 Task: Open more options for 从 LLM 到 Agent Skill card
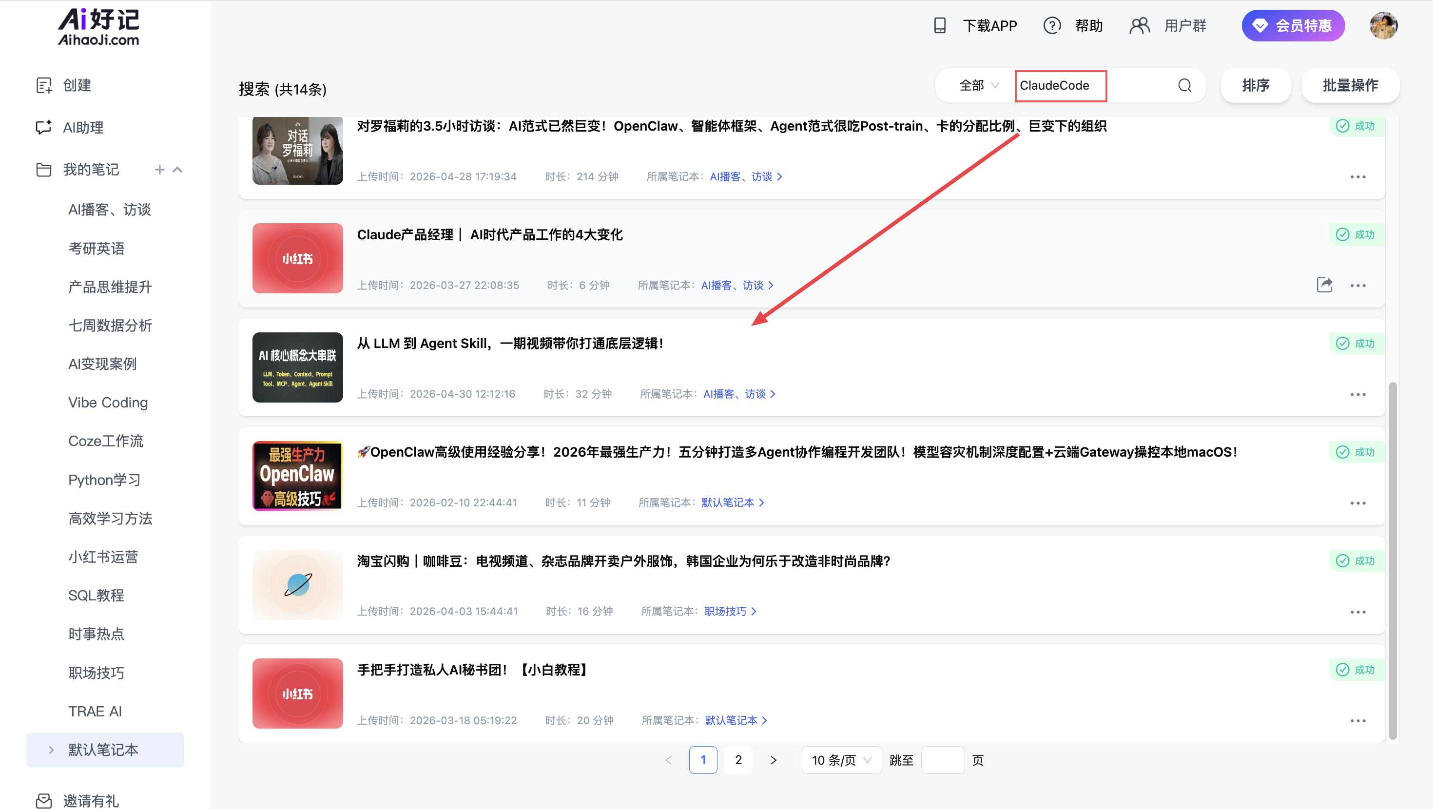pos(1358,394)
